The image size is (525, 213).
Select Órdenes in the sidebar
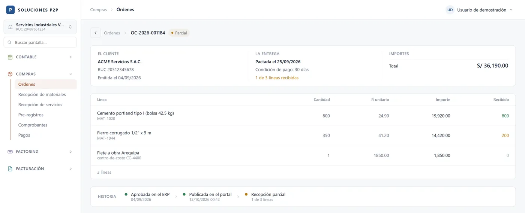coord(46,84)
